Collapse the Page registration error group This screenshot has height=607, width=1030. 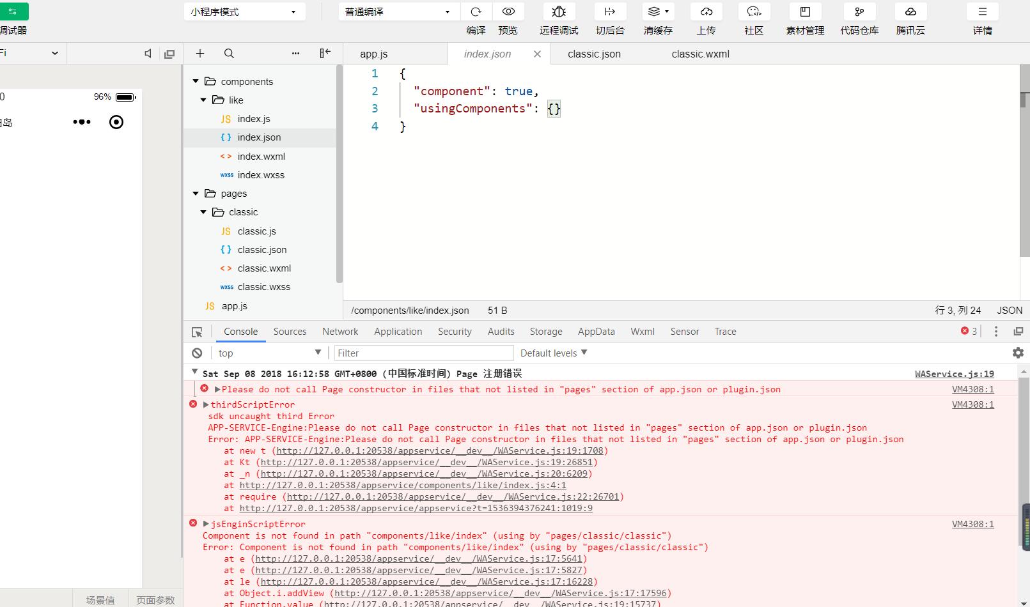pyautogui.click(x=194, y=372)
